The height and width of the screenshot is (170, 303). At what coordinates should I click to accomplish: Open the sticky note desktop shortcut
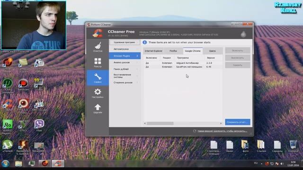[x=23, y=65]
